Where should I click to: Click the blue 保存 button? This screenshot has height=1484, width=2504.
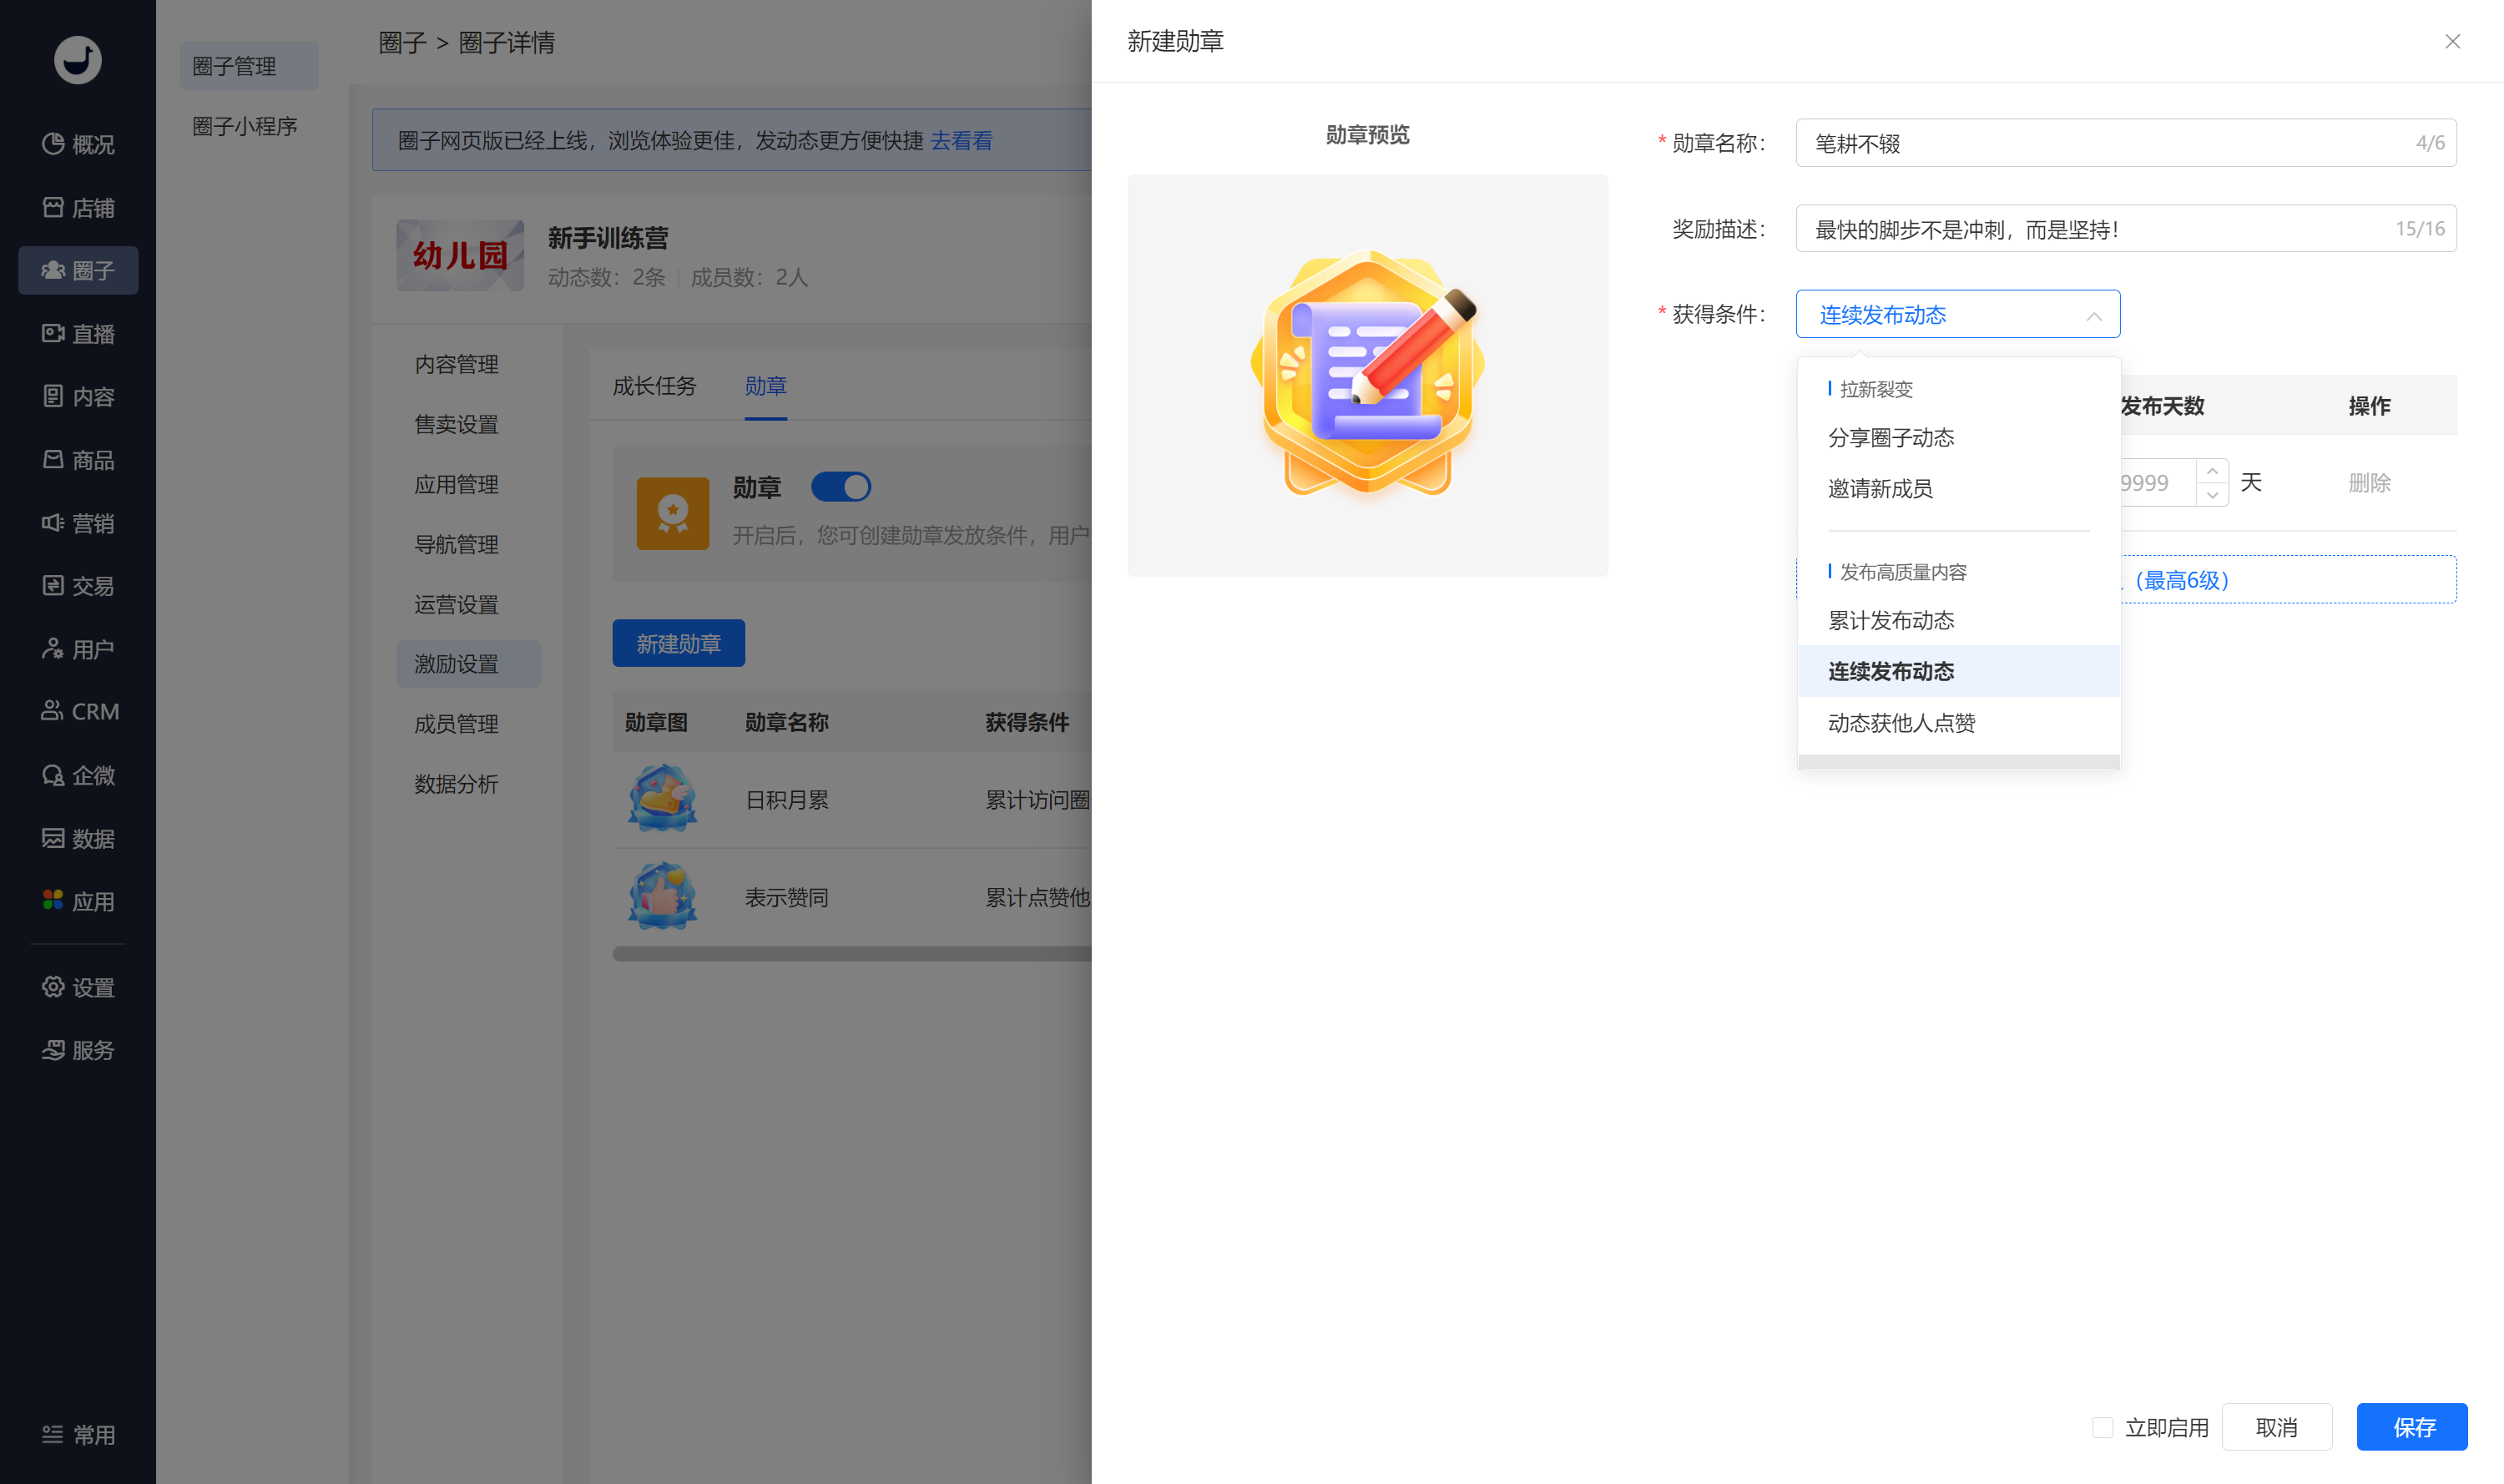click(x=2411, y=1427)
